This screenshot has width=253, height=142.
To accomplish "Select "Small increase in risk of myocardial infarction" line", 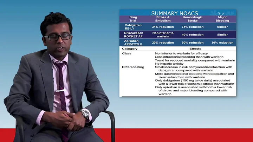I will 194,69.
